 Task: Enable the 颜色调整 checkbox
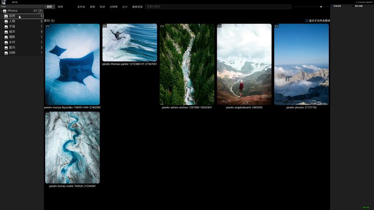tap(353, 6)
